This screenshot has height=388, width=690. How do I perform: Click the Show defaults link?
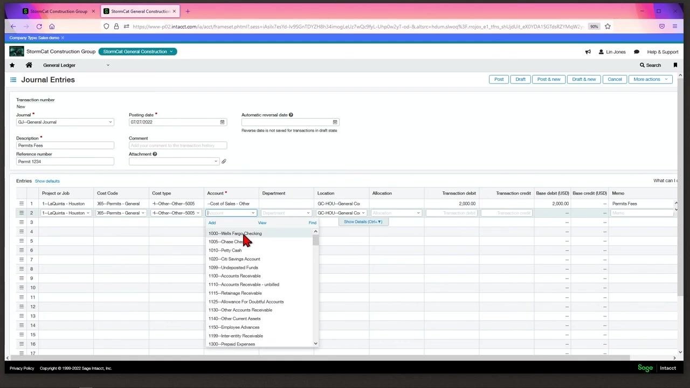(47, 181)
